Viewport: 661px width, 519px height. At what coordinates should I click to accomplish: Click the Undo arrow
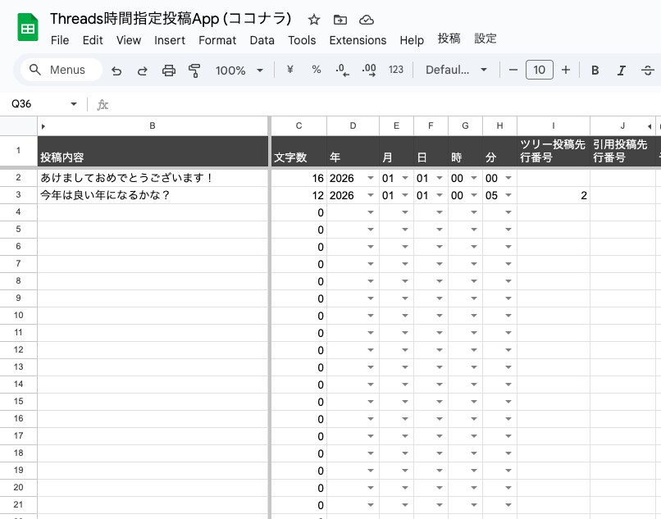tap(116, 71)
